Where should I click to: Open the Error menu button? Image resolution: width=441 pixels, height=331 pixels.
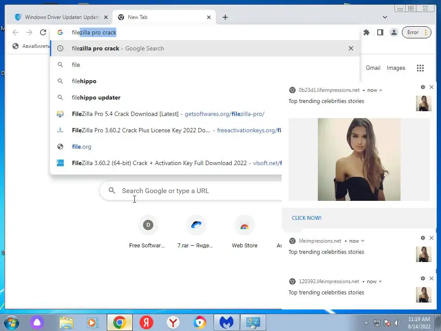pyautogui.click(x=416, y=32)
